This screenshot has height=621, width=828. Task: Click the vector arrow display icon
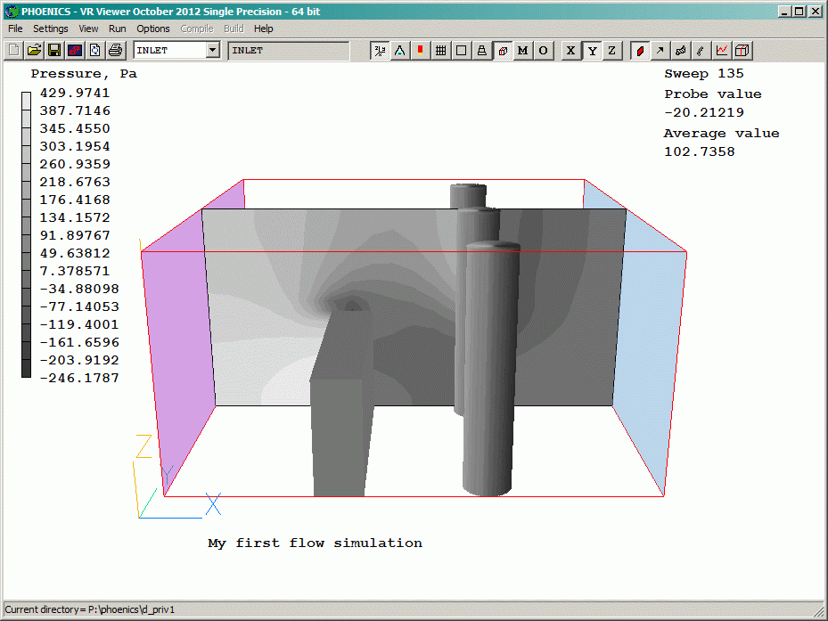[x=660, y=51]
